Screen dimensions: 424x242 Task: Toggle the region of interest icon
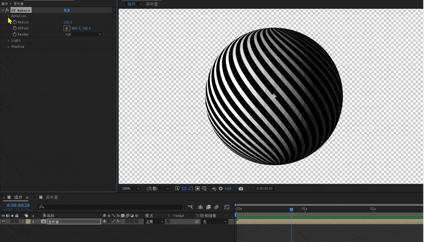(197, 188)
